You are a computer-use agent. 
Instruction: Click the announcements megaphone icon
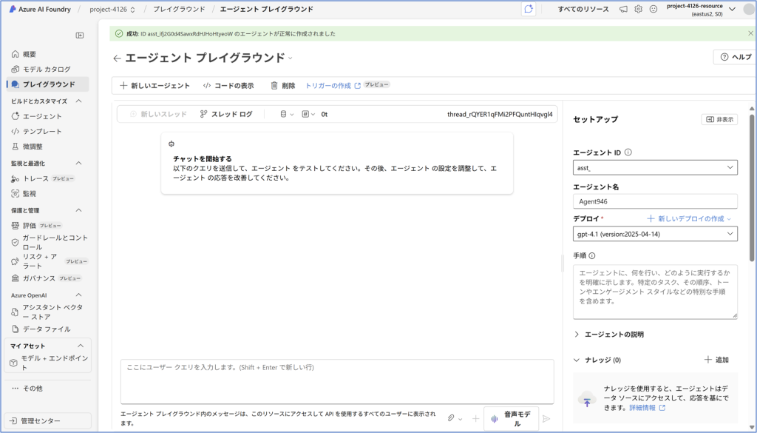click(623, 9)
